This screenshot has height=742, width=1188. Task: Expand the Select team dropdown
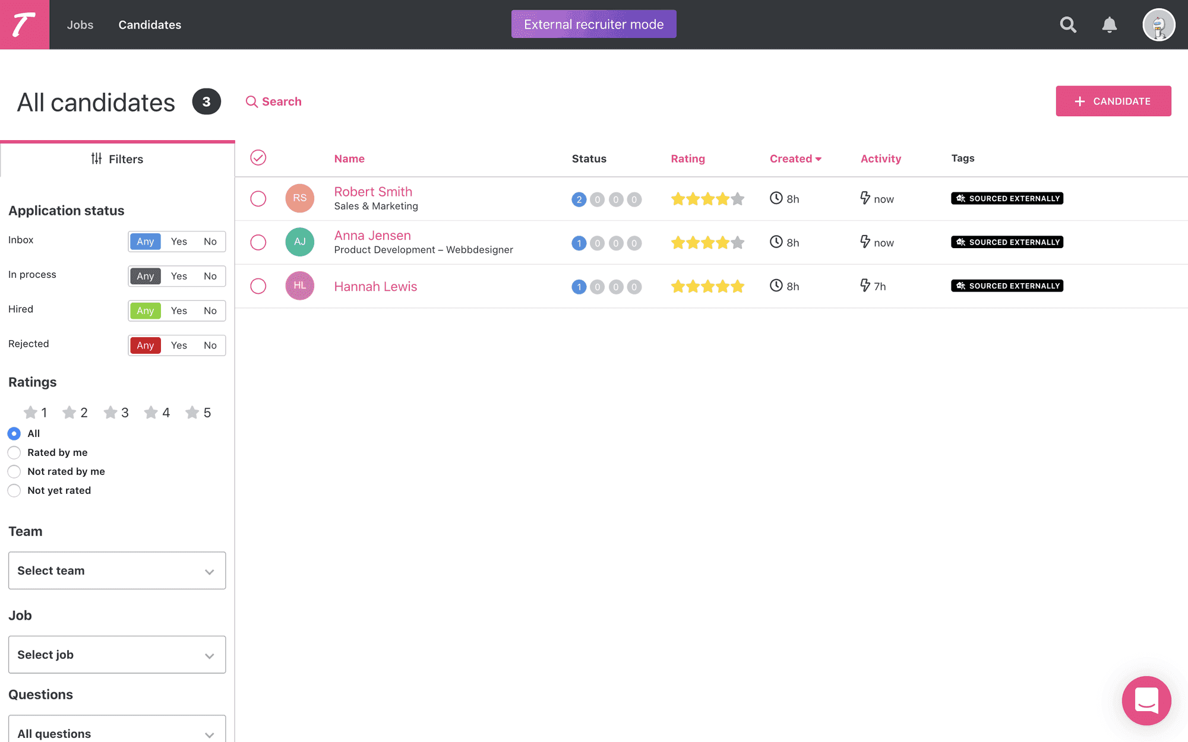point(117,570)
